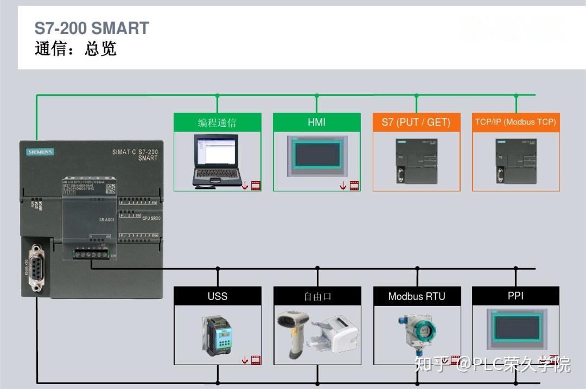Image resolution: width=586 pixels, height=389 pixels.
Task: Click the HMI touch panel image
Action: pyautogui.click(x=317, y=156)
